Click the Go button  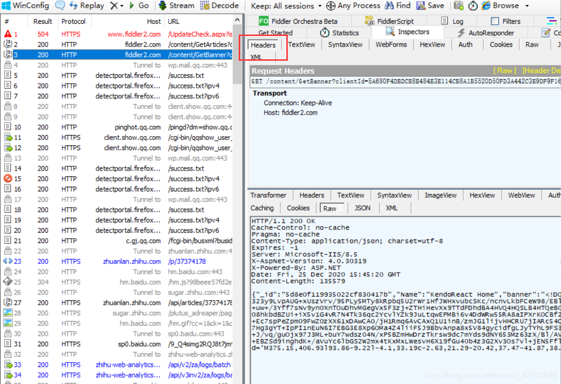click(x=139, y=5)
